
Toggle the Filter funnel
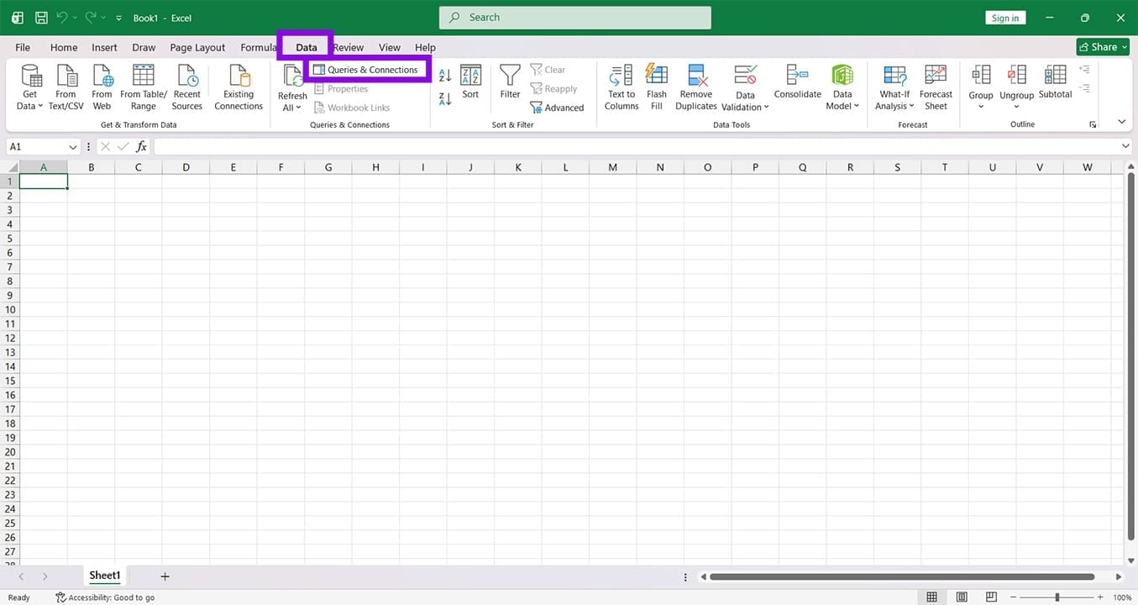(511, 82)
